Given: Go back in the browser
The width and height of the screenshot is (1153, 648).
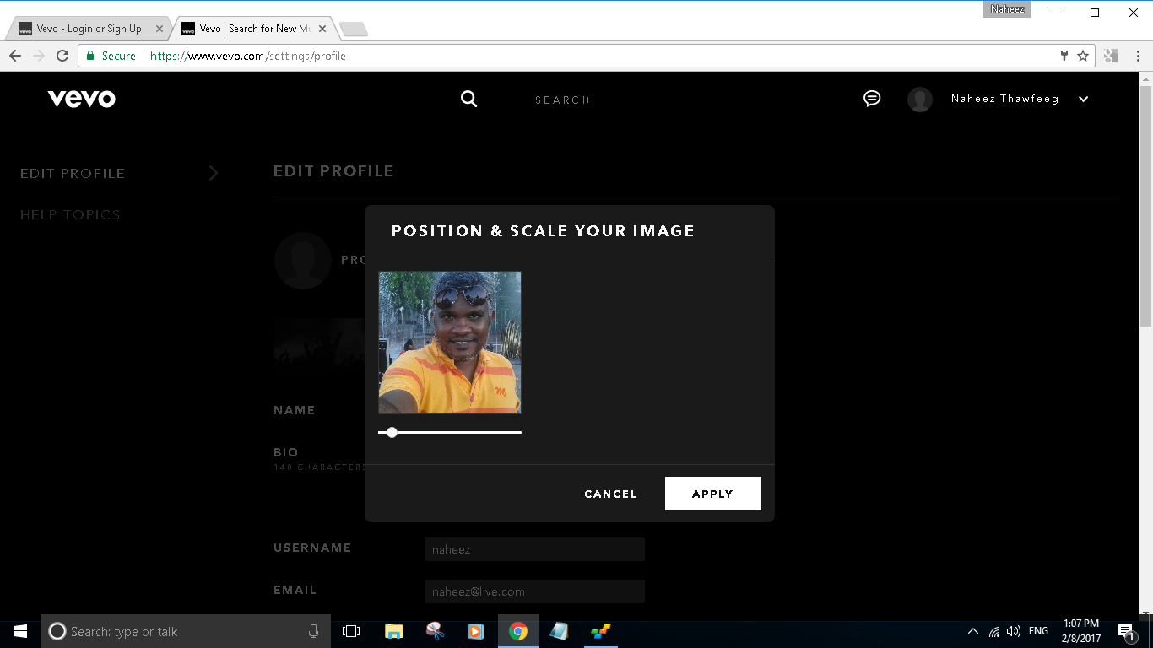Looking at the screenshot, I should coord(15,56).
